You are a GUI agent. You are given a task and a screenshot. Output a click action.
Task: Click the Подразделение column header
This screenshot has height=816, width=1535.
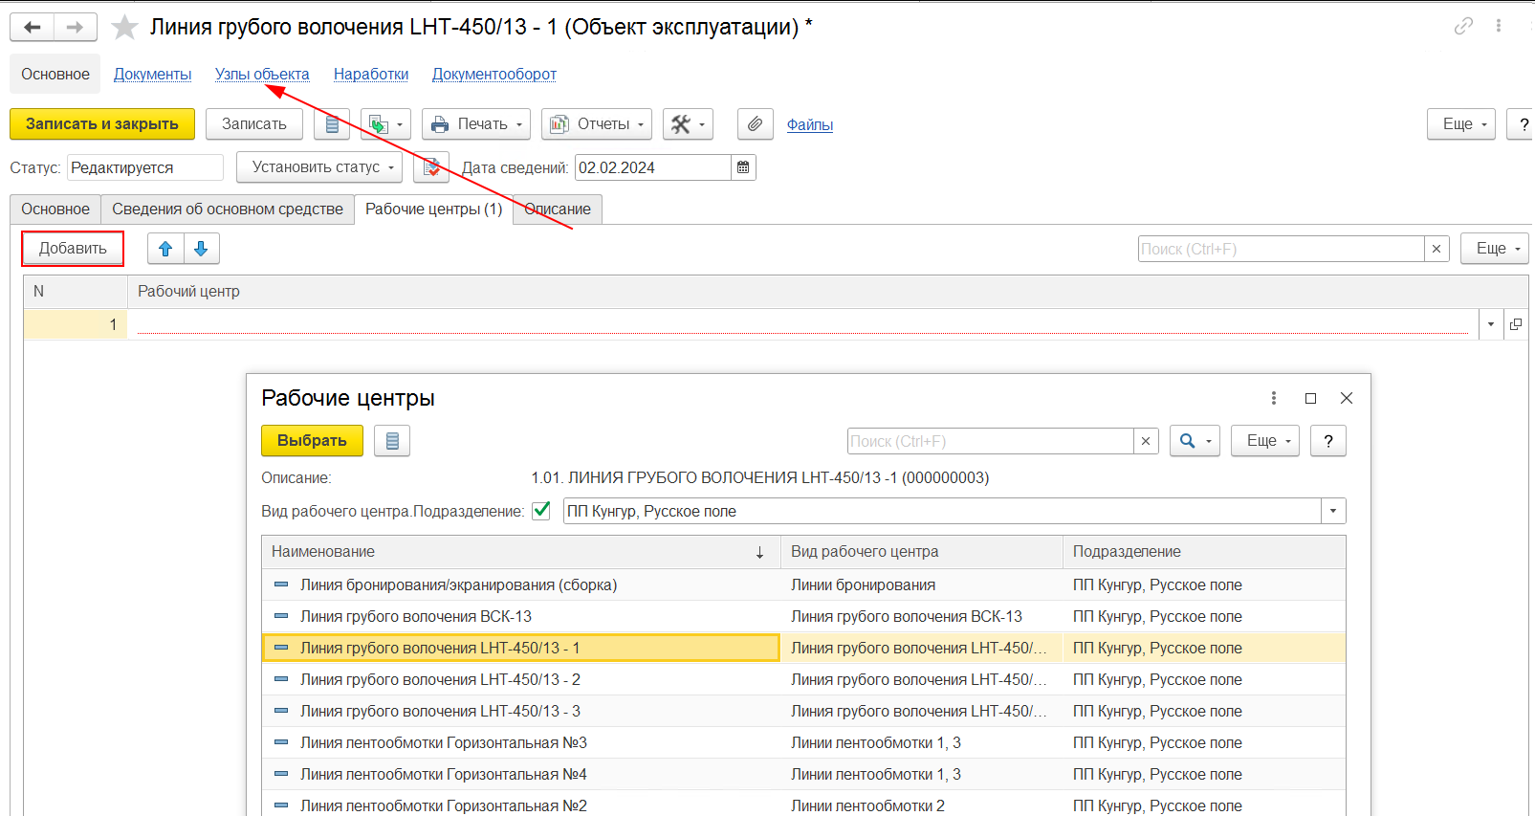pos(1205,552)
